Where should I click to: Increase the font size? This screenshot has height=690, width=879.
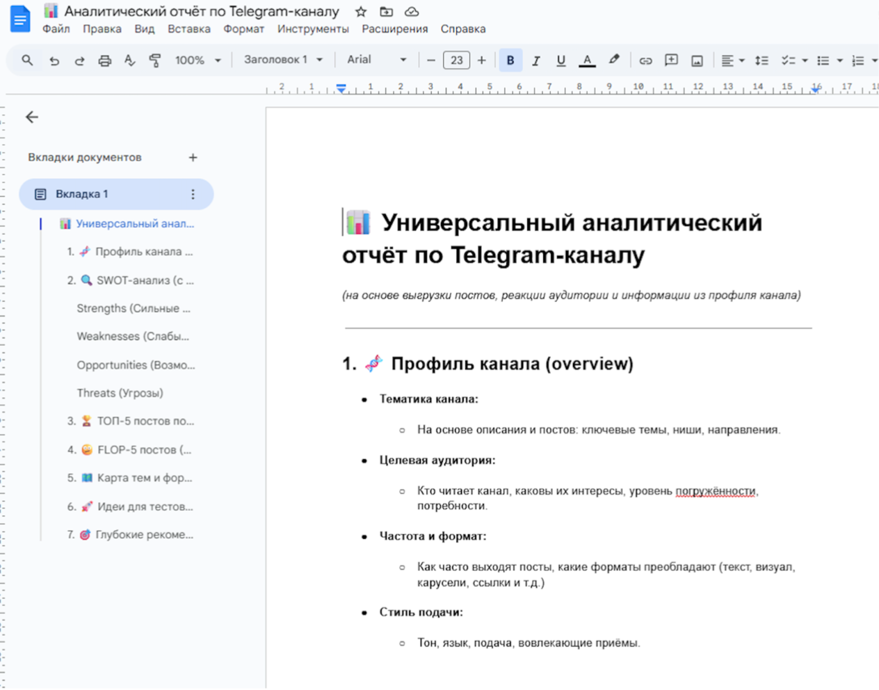[481, 61]
